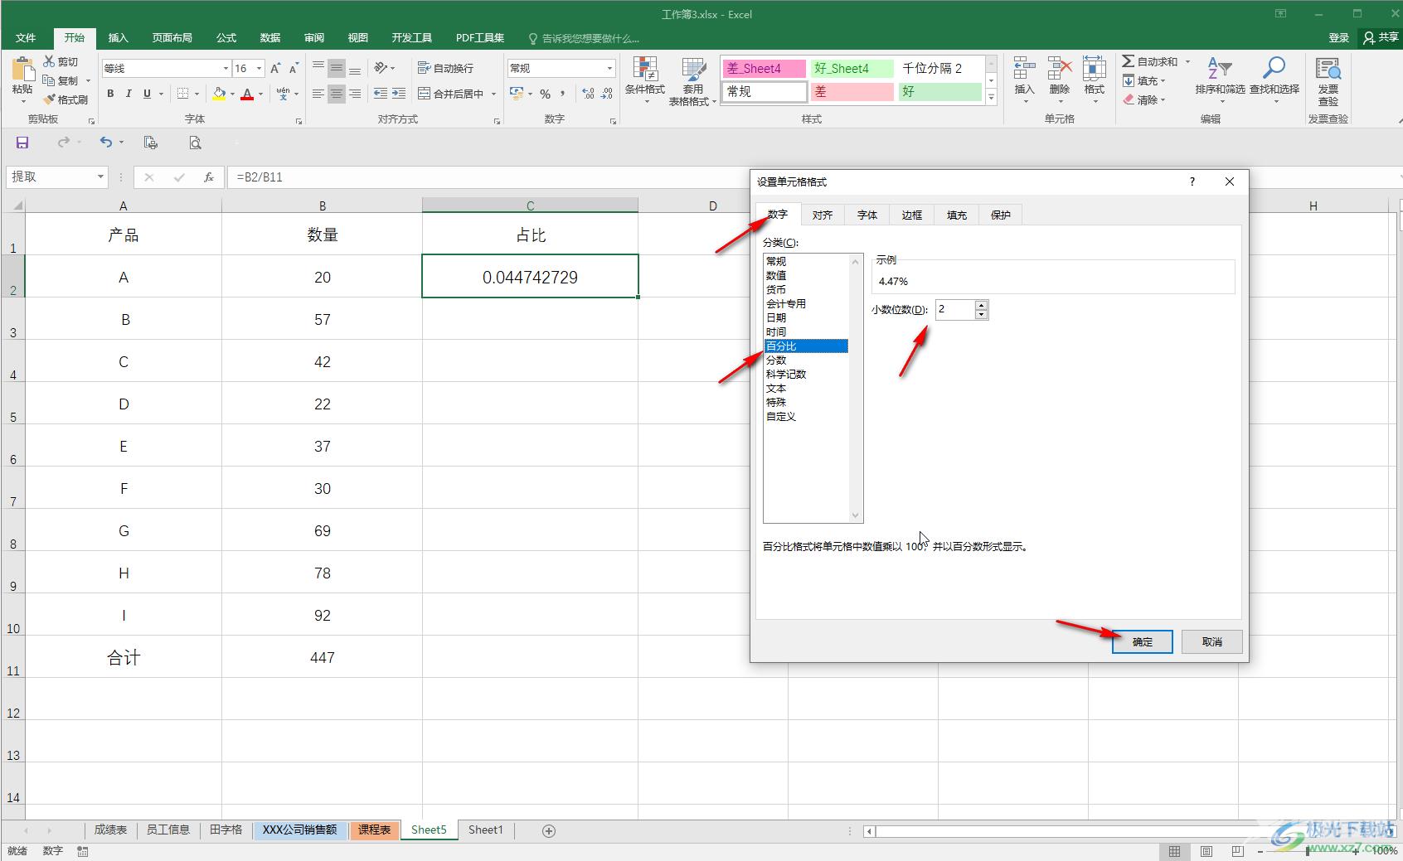
Task: Click Cancel (取消) button in dialog
Action: point(1212,641)
